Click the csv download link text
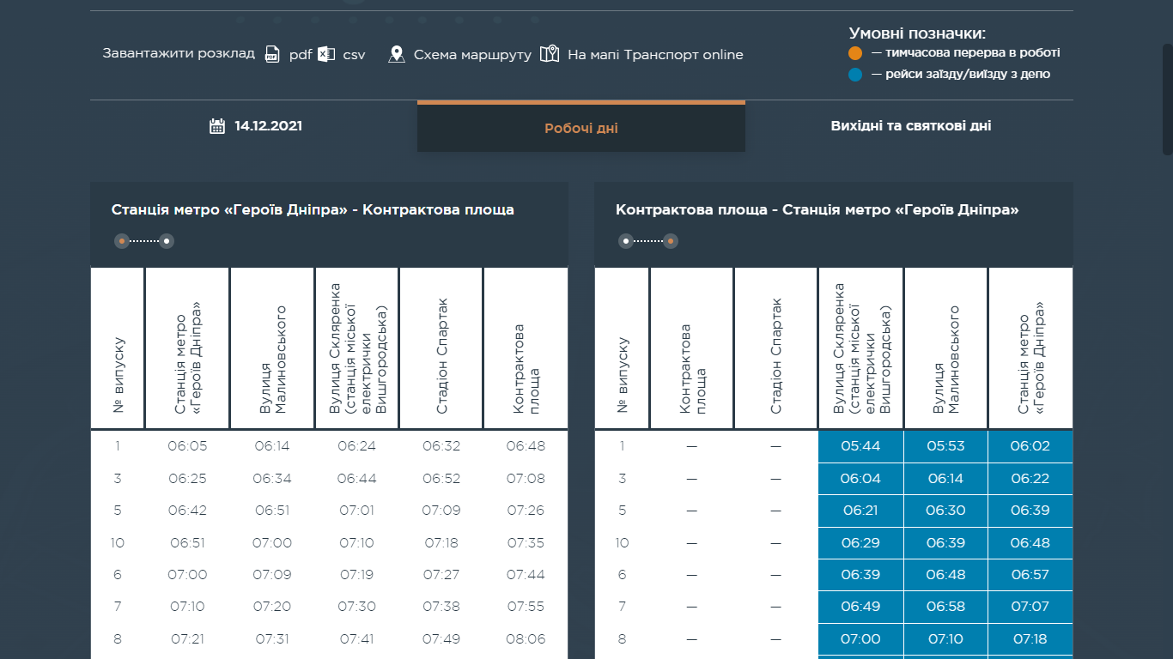The image size is (1173, 659). (354, 55)
